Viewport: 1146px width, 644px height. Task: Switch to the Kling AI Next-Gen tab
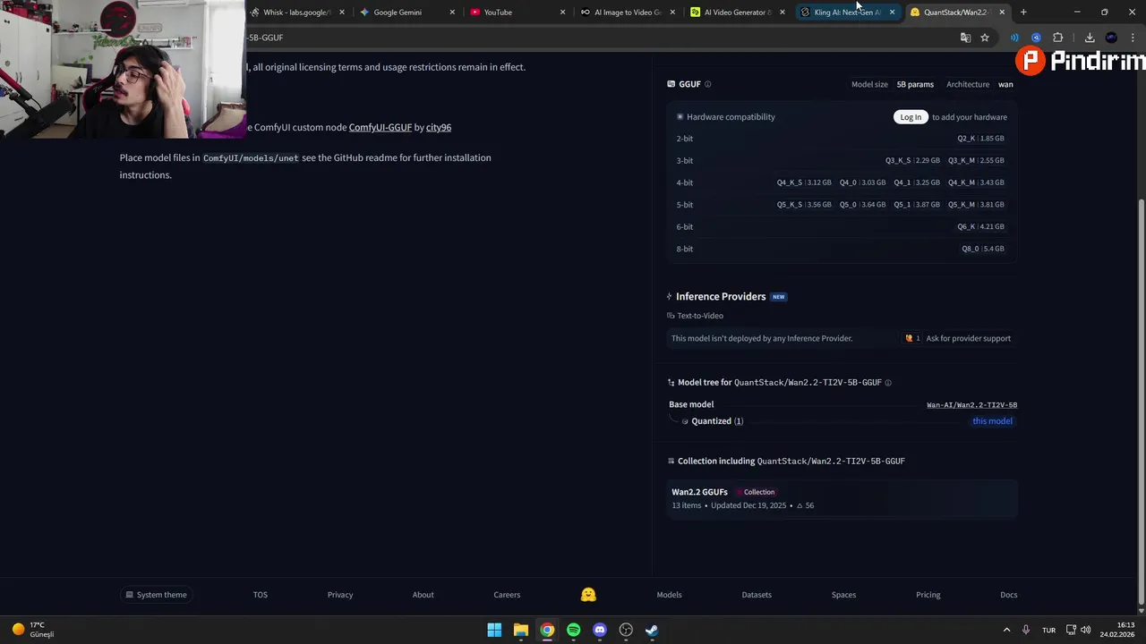click(x=848, y=13)
